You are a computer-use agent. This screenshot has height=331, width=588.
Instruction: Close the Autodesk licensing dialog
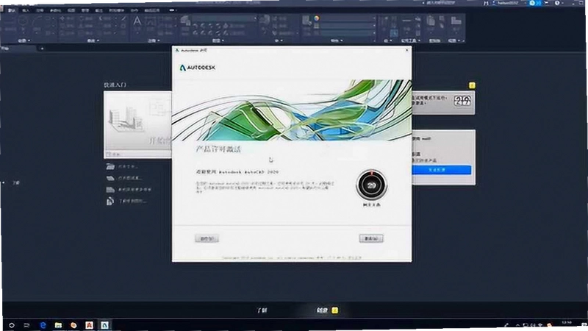[407, 50]
